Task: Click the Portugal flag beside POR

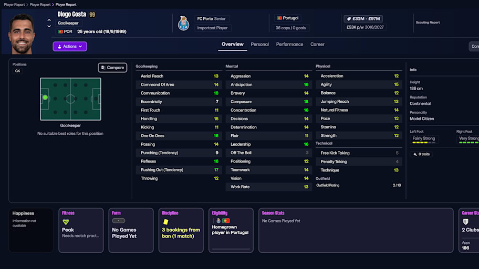Action: [x=60, y=31]
